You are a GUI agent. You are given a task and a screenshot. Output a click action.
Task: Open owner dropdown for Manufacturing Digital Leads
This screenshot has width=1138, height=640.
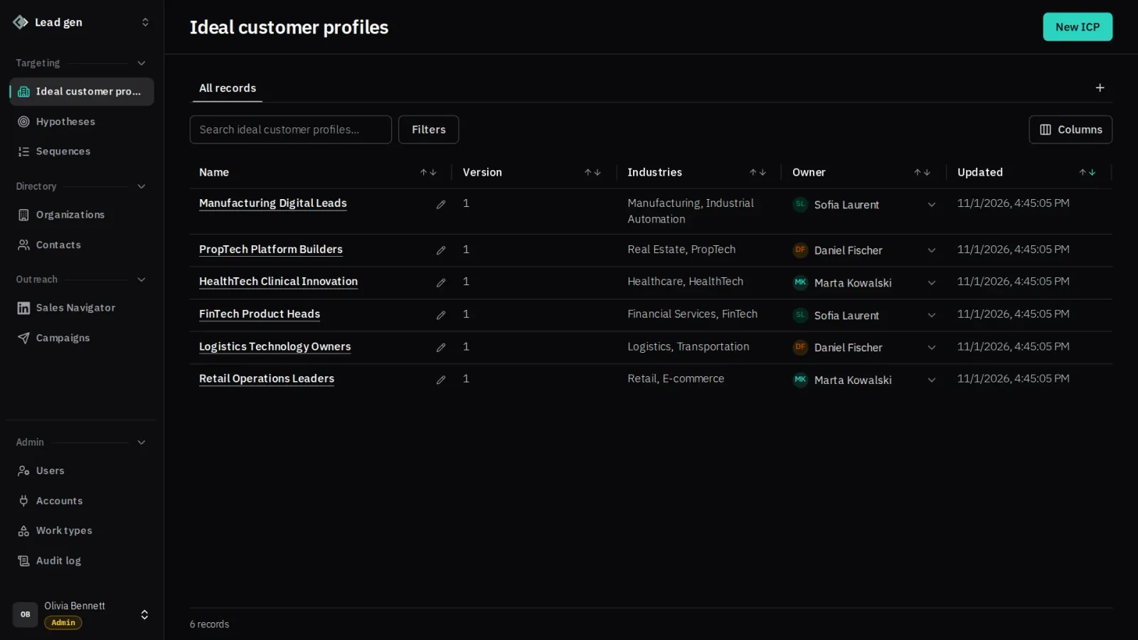(931, 205)
